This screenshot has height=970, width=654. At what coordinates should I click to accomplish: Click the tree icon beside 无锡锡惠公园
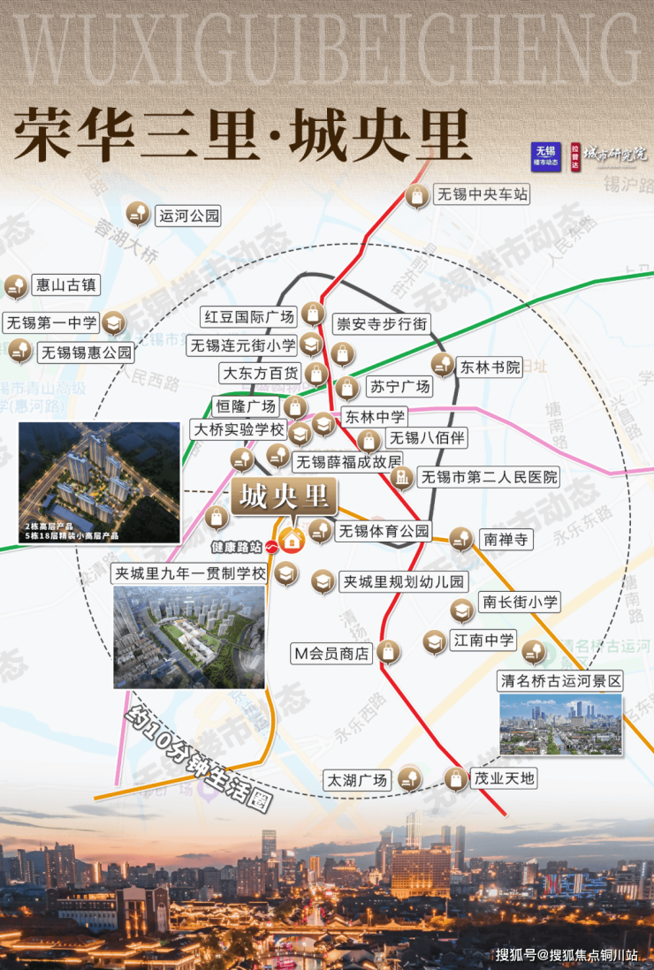(20, 350)
